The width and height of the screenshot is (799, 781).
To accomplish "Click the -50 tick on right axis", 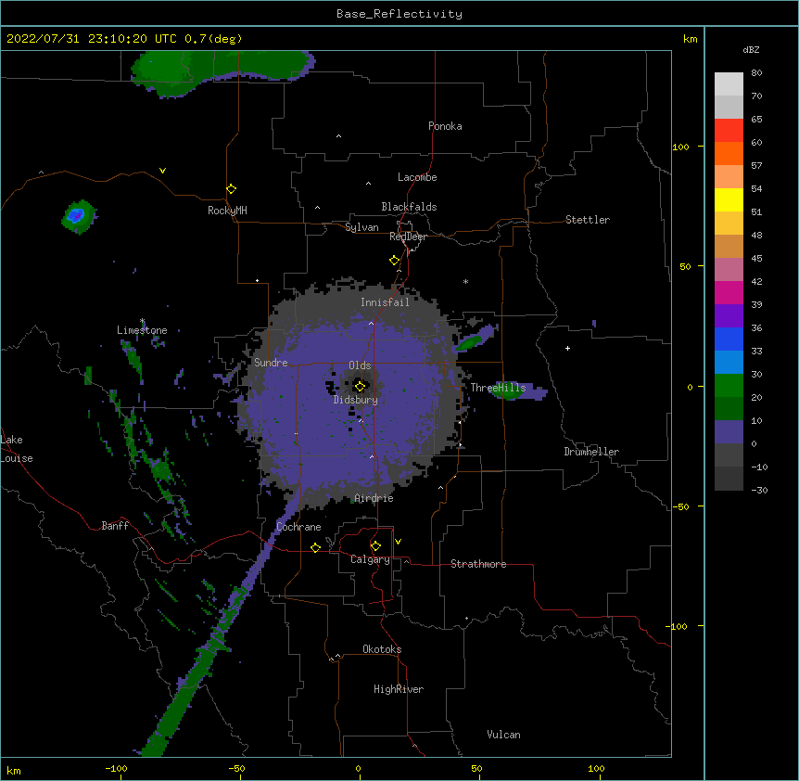I will (x=680, y=506).
